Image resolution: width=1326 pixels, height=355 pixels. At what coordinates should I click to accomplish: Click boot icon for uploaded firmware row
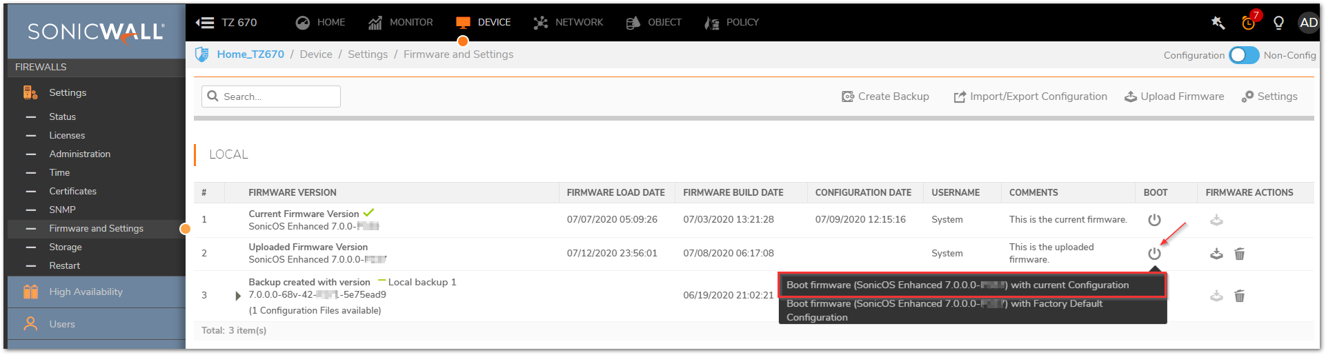[1154, 254]
